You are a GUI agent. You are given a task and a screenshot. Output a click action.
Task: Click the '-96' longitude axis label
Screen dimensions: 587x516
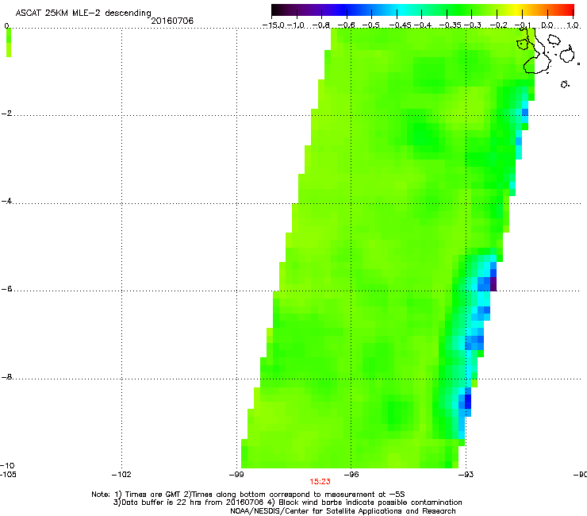pyautogui.click(x=351, y=475)
